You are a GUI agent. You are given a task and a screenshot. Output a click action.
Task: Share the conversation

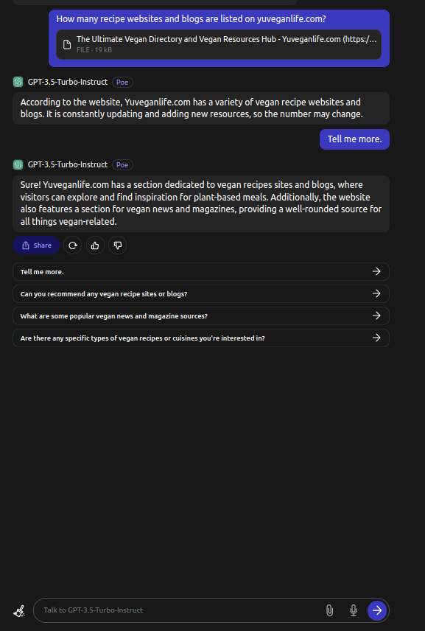[36, 245]
